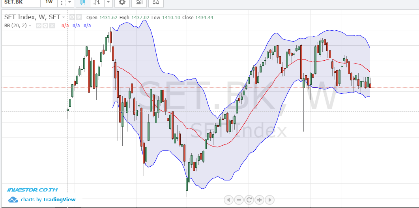Image resolution: width=419 pixels, height=208 pixels.
Task: Open settings gear of SET Index series
Action: [79, 17]
